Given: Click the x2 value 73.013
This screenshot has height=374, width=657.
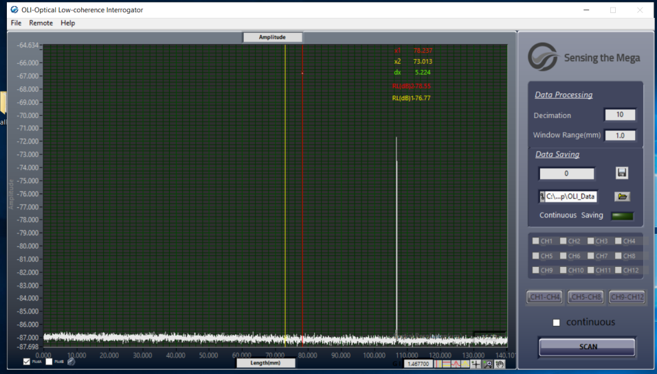Looking at the screenshot, I should (x=423, y=62).
